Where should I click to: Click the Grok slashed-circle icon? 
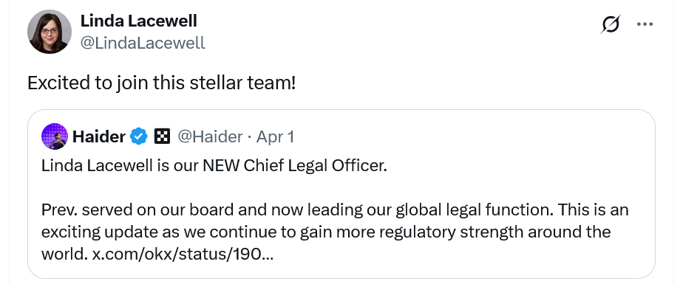(611, 24)
